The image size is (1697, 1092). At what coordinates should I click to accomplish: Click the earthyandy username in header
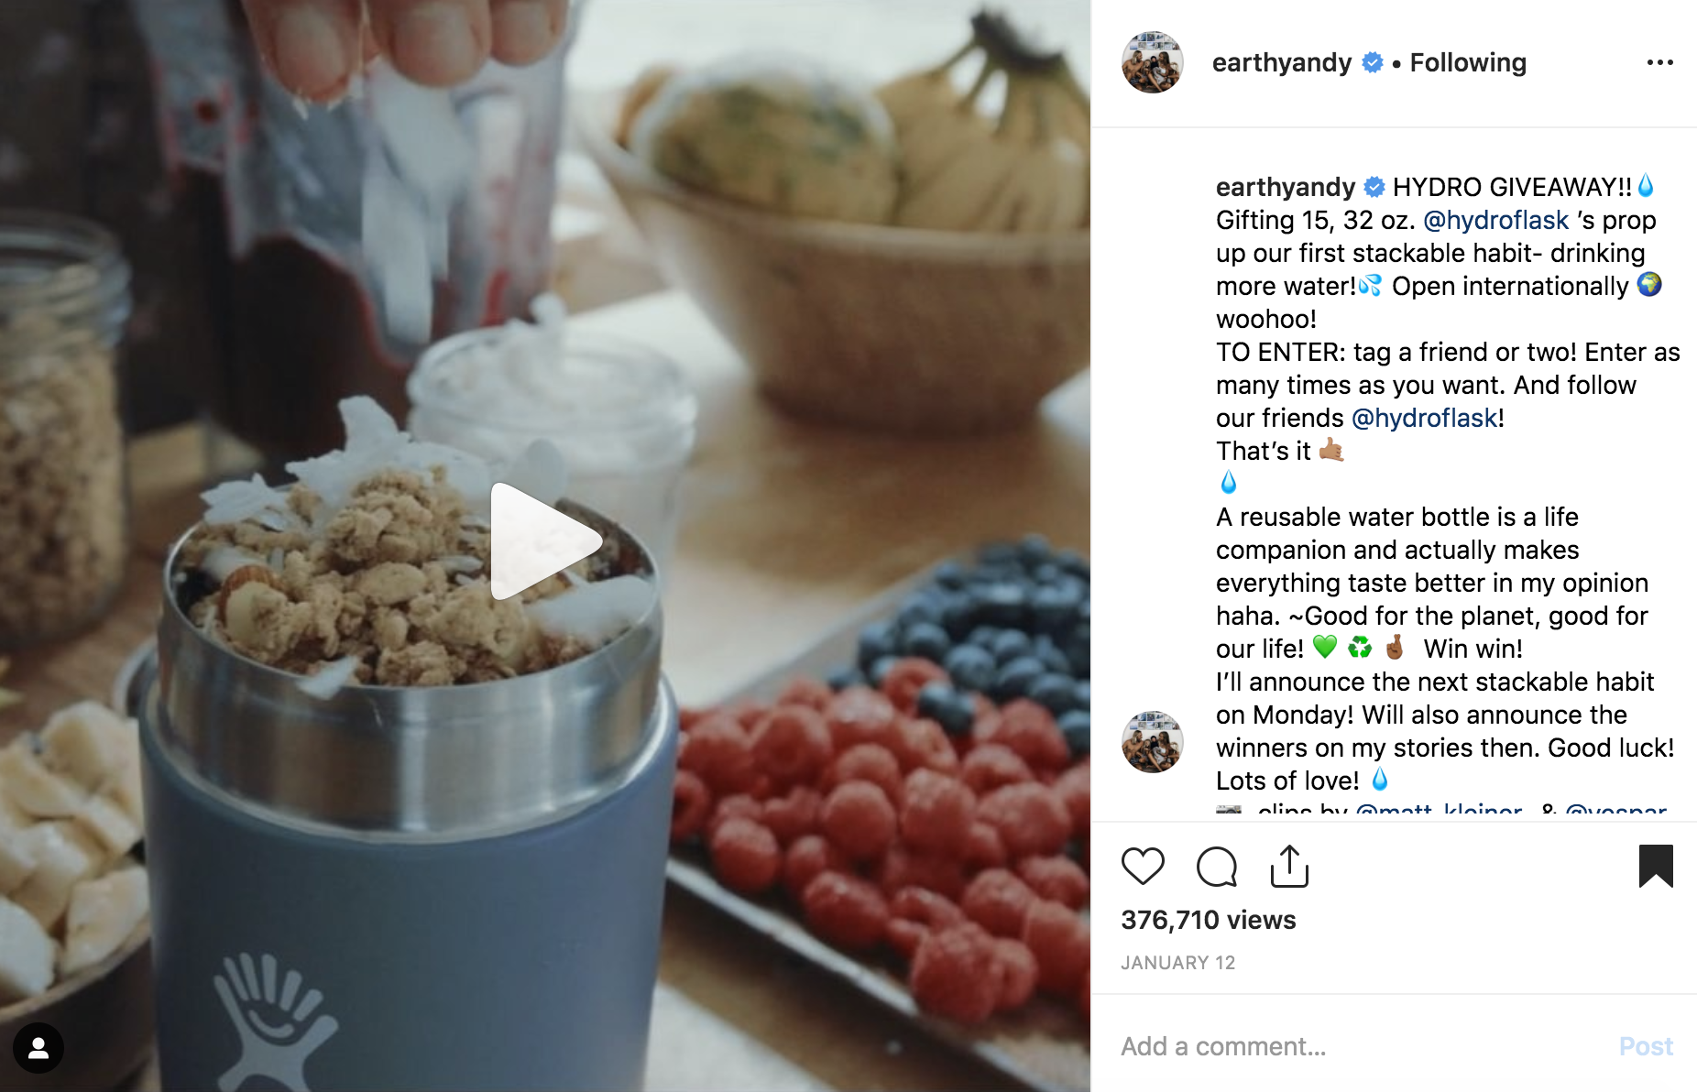click(1281, 62)
